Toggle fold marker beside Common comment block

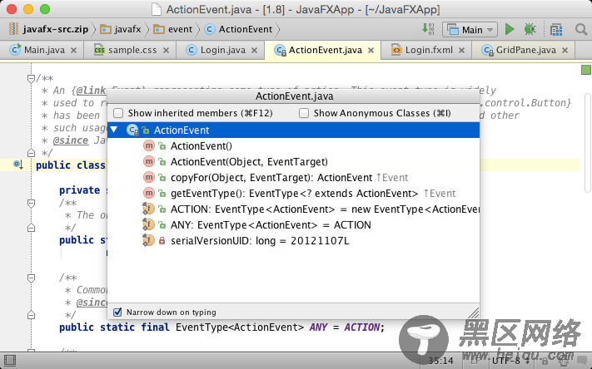31,278
